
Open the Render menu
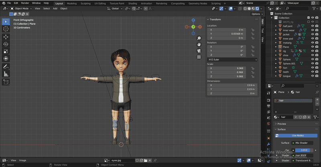25,3
